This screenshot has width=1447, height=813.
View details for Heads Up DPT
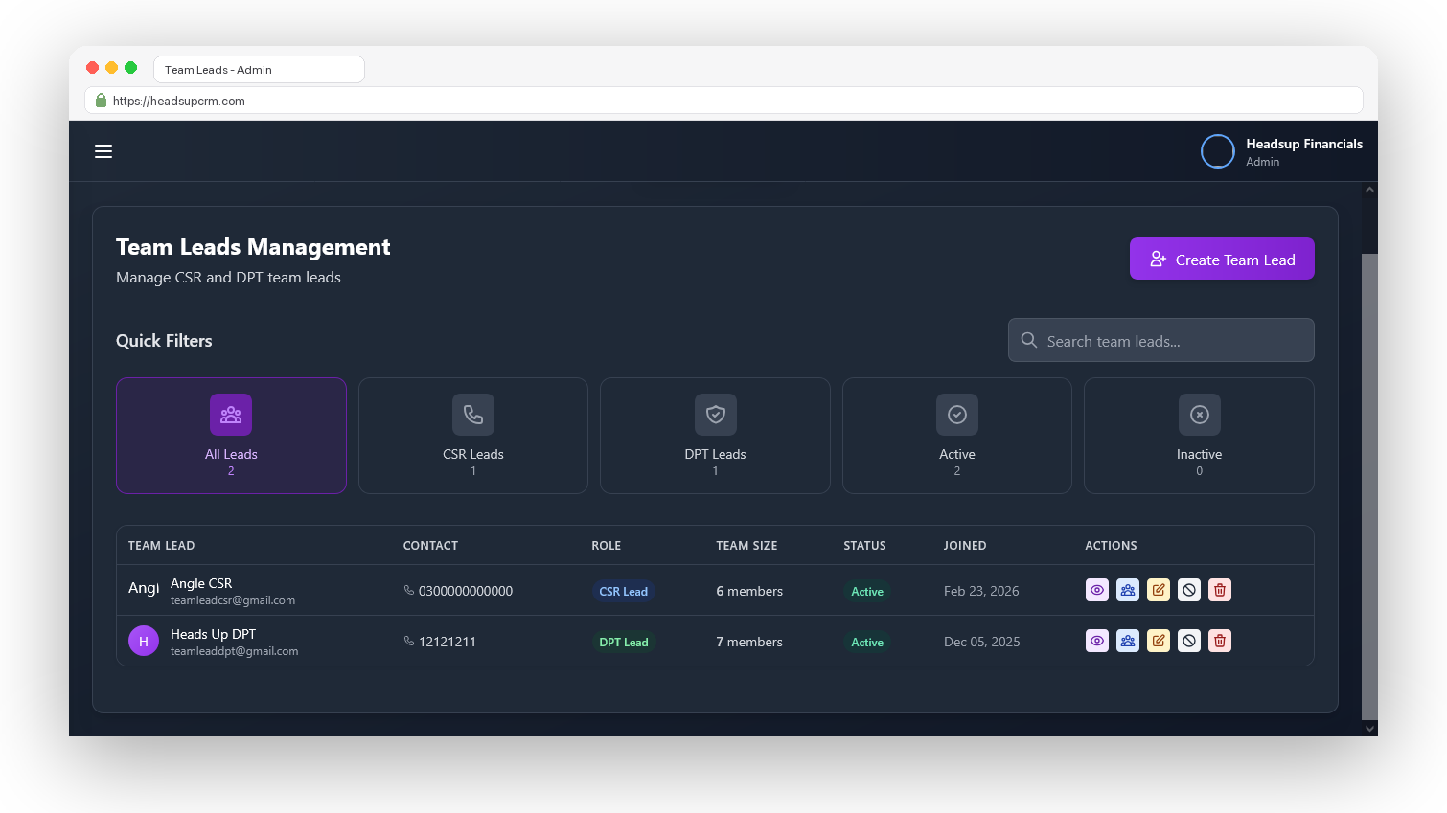coord(1097,641)
